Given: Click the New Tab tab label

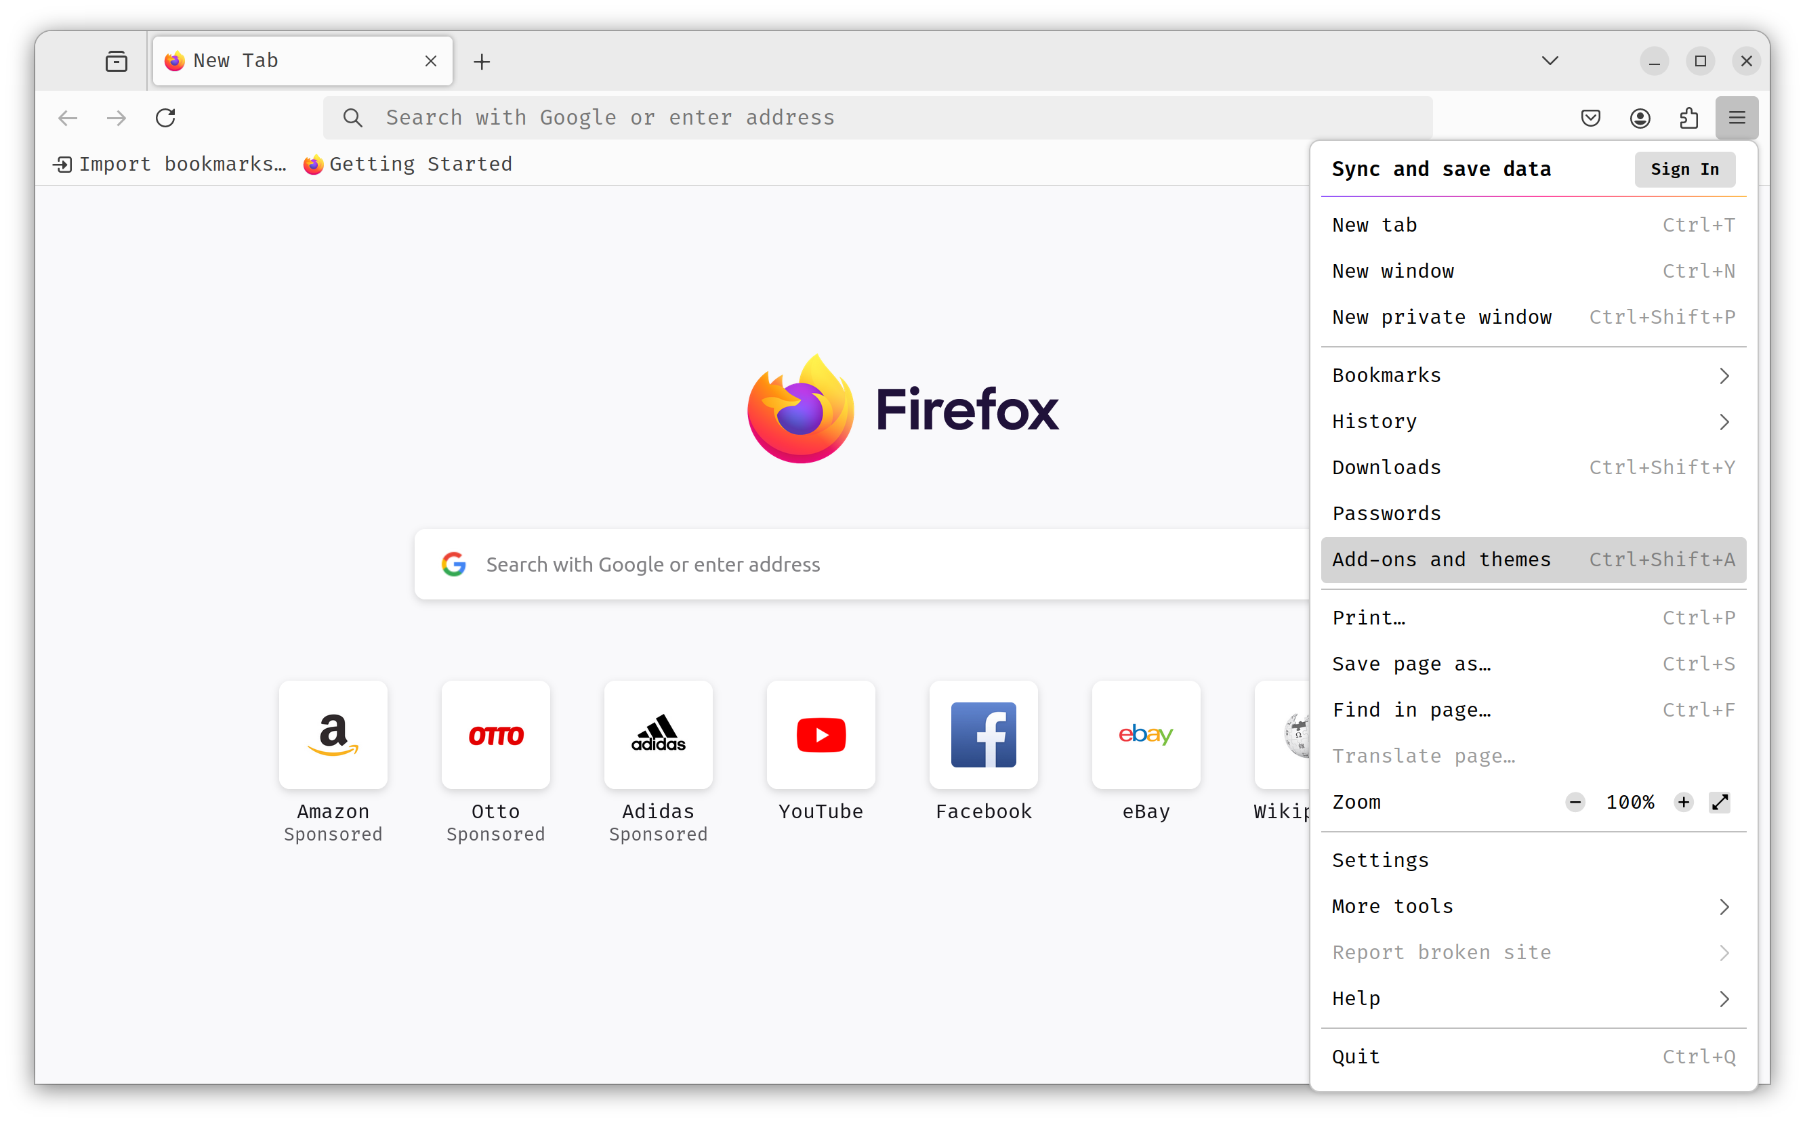Looking at the screenshot, I should click(x=236, y=61).
